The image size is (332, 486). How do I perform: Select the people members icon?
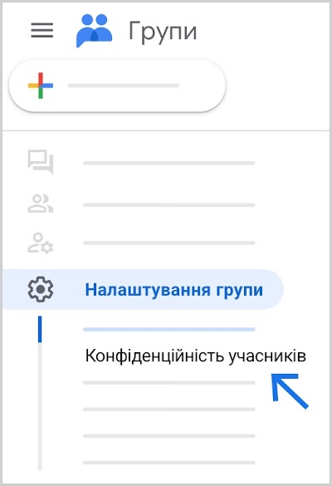pyautogui.click(x=41, y=204)
